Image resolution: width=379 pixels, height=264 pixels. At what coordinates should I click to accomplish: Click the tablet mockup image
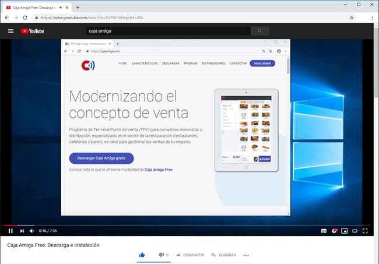coord(246,131)
